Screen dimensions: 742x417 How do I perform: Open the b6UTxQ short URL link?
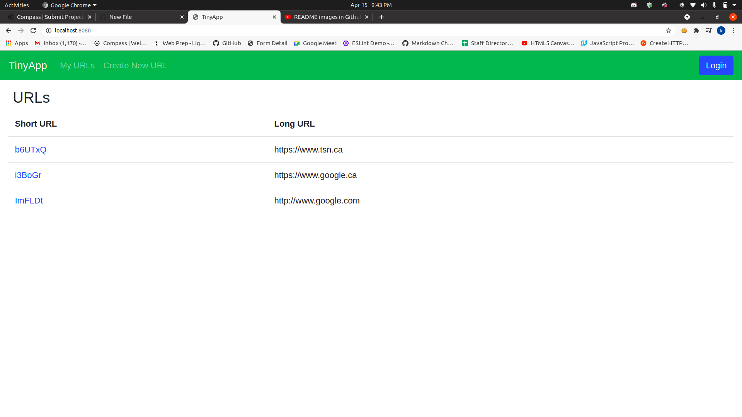click(31, 149)
